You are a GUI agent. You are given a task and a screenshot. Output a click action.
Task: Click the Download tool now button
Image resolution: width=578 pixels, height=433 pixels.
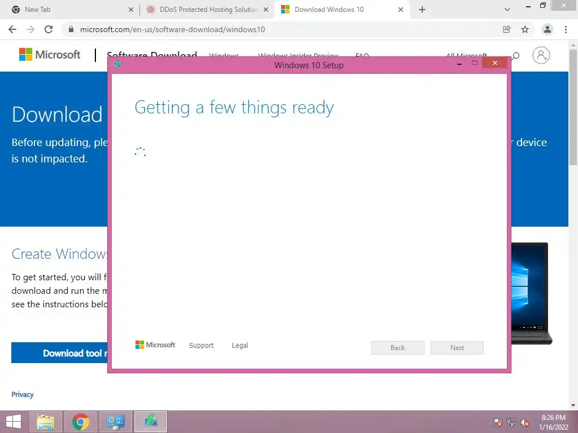59,353
